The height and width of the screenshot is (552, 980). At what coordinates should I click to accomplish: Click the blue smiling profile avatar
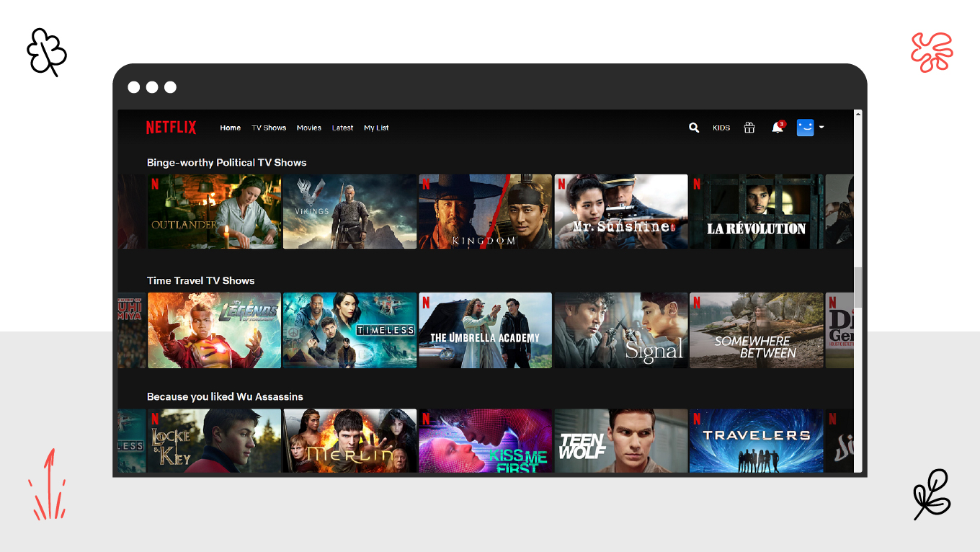(805, 128)
